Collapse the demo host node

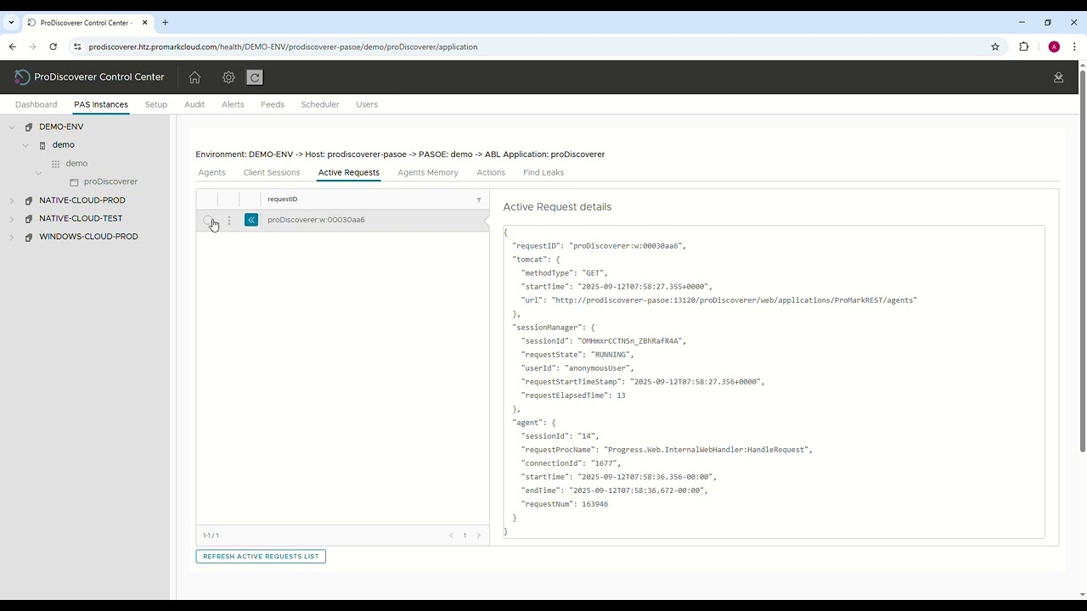(25, 145)
